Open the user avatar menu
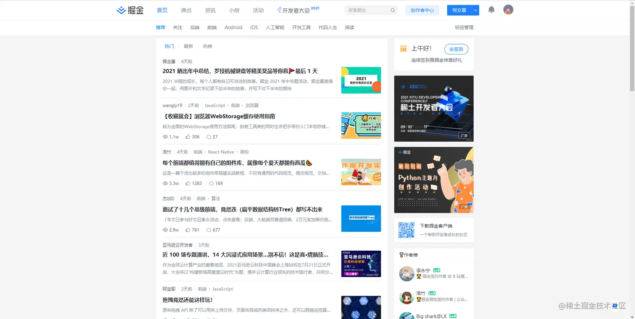Screen dimensions: 635x319 coord(508,10)
